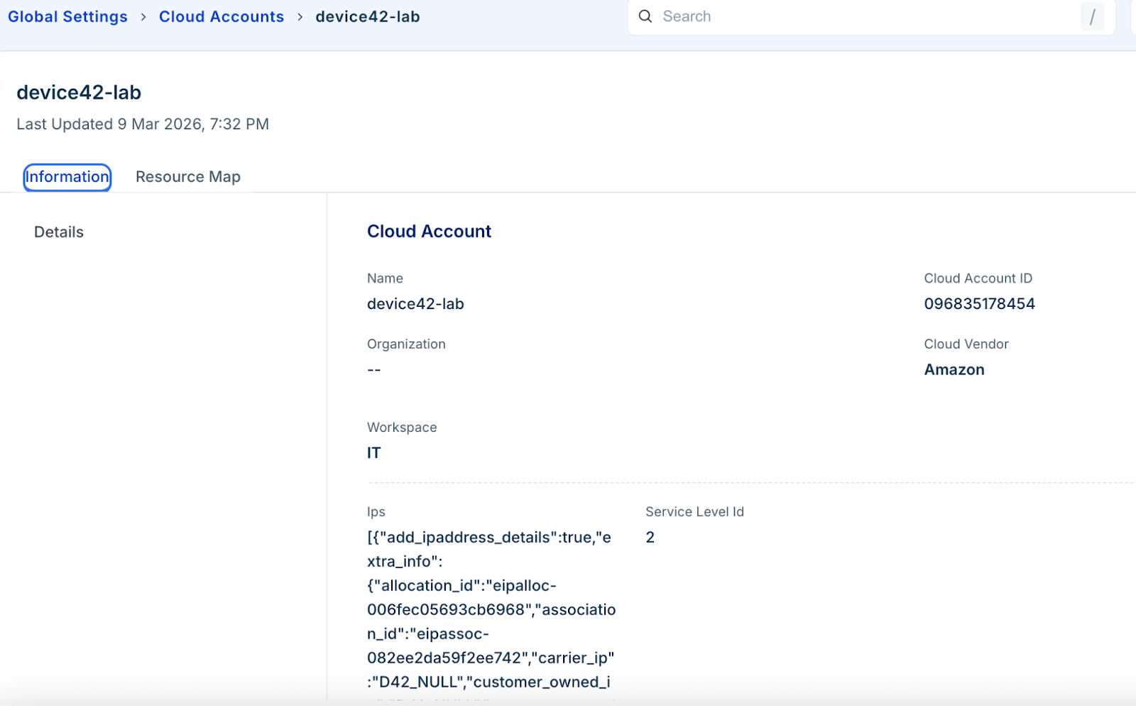The image size is (1136, 706).
Task: Select Details in the side panel
Action: tap(59, 232)
